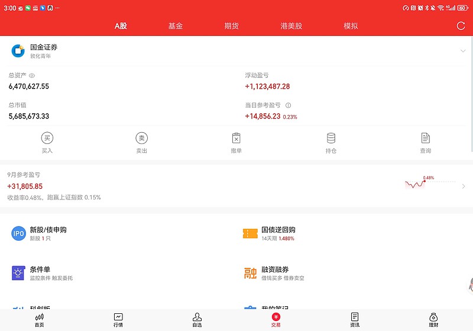
Task: Open the 当日参考盈亏 info icon
Action: click(x=288, y=105)
